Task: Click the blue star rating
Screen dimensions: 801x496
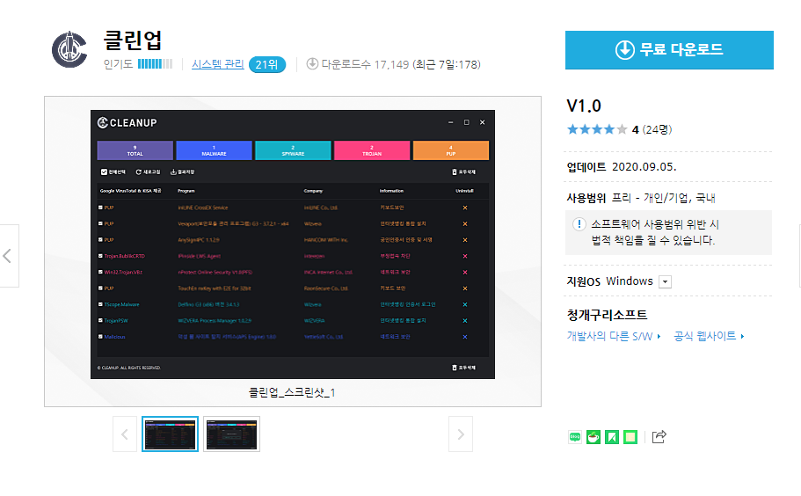Action: point(597,129)
